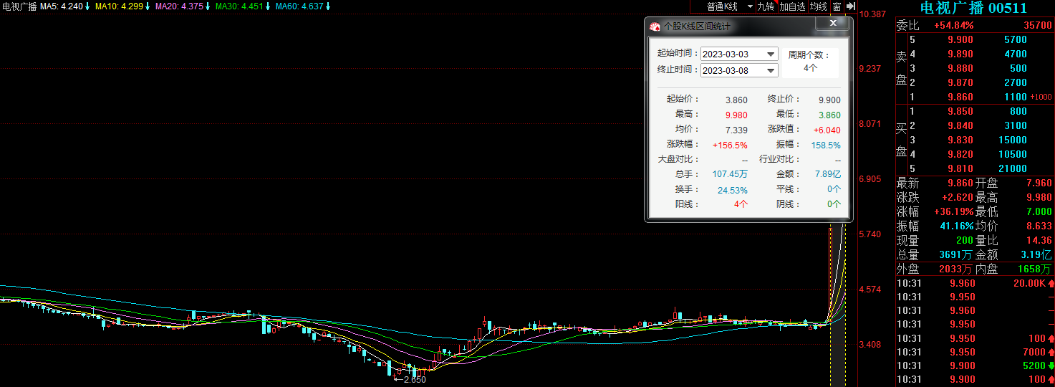Click the 涨幅 +36.19% value
Image resolution: width=1055 pixels, height=387 pixels.
click(x=954, y=211)
